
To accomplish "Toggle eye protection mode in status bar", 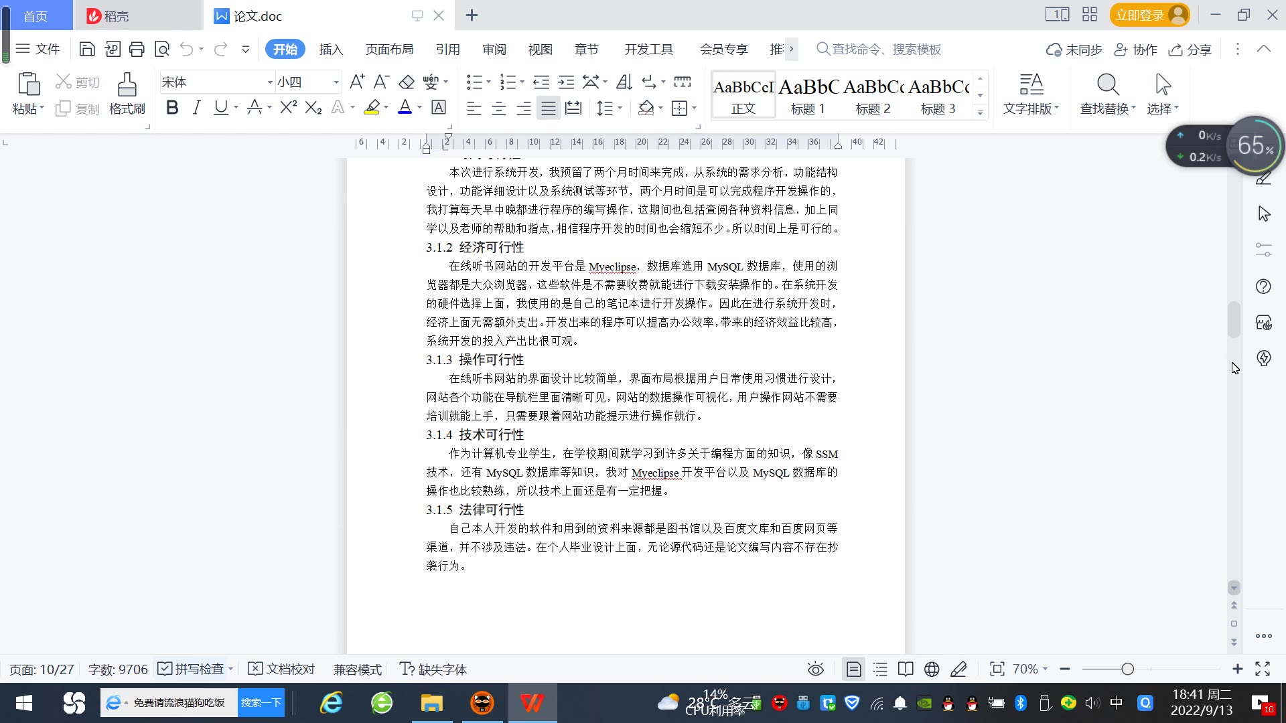I will point(815,669).
